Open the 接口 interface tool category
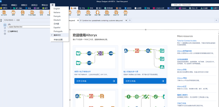219x107 pixels. point(99,8)
